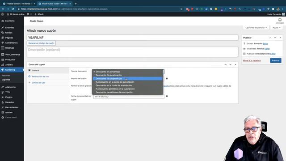Open Medios library in sidebar
This screenshot has width=286, height=161.
(9, 33)
